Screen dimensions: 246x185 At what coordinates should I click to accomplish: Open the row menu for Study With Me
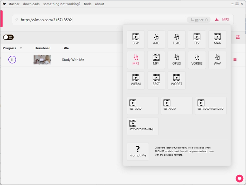[x=235, y=60]
